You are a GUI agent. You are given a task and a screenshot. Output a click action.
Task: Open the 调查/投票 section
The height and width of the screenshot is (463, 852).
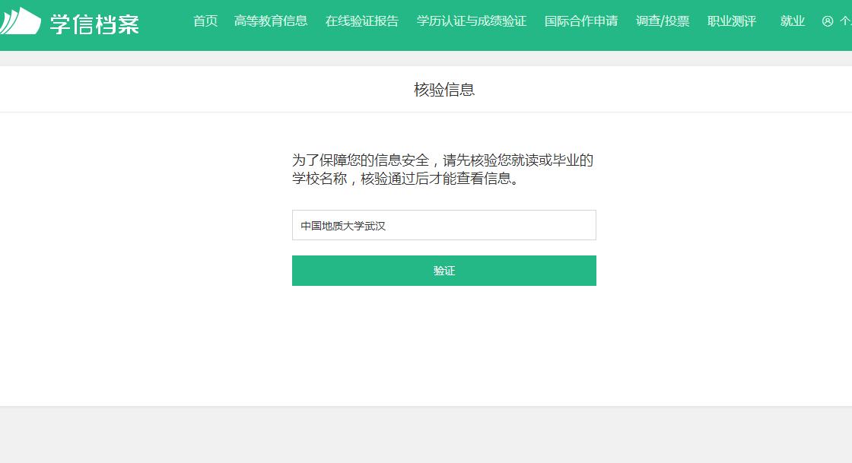(x=663, y=21)
